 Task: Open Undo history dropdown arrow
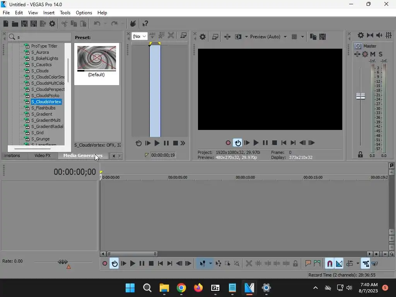(105, 24)
